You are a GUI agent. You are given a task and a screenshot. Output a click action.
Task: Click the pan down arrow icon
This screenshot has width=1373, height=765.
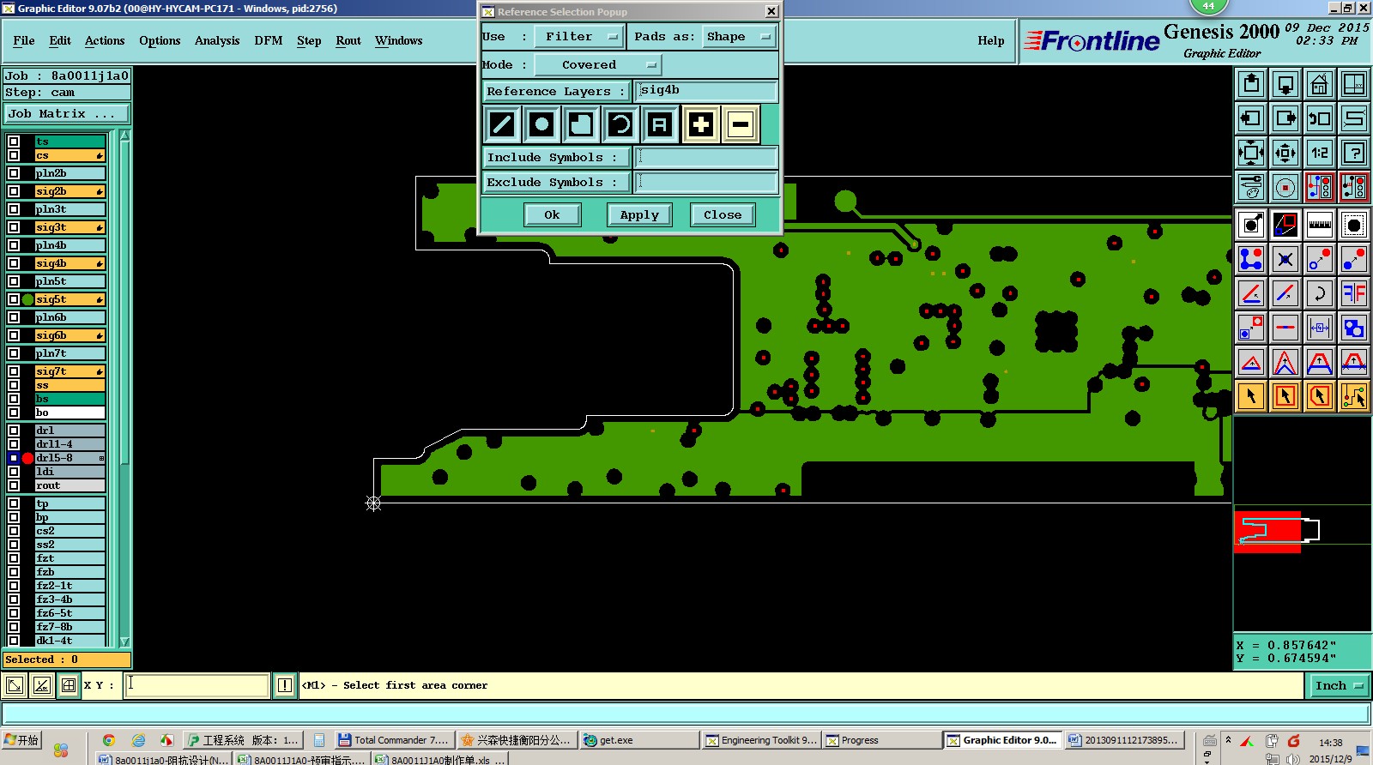1285,84
